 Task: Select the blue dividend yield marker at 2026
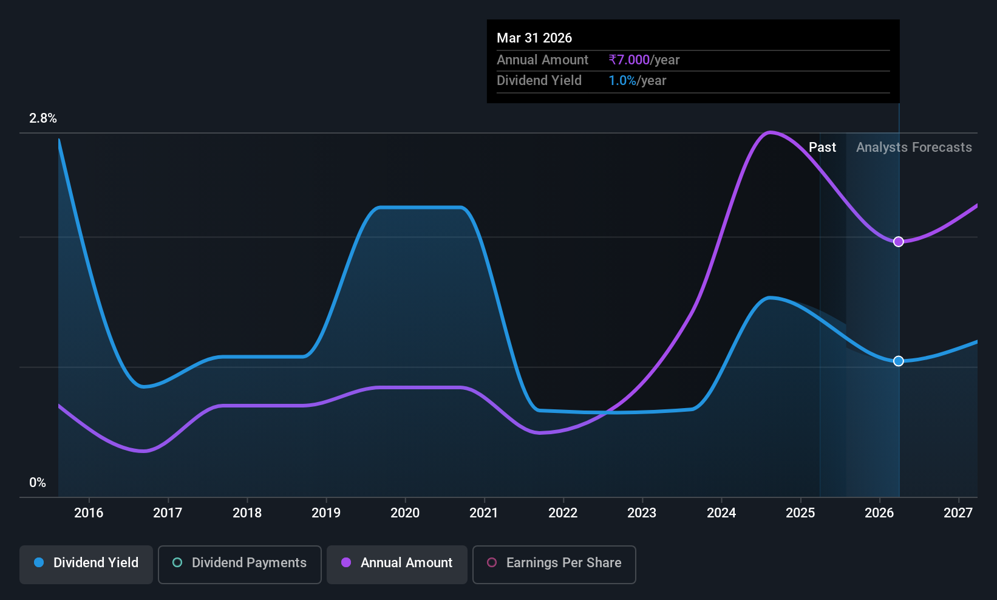(899, 361)
